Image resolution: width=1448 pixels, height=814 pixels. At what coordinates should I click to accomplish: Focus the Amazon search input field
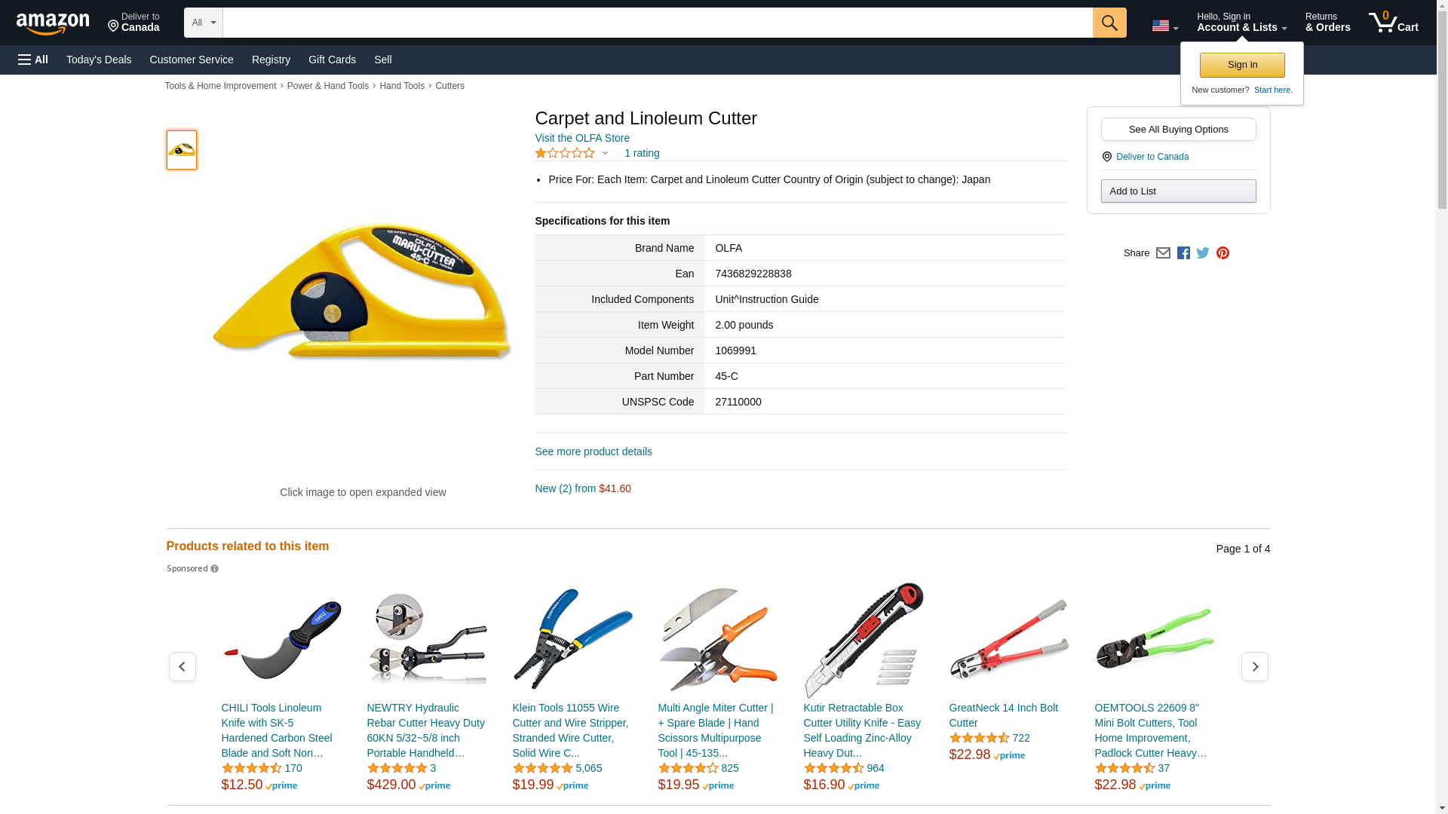click(658, 23)
